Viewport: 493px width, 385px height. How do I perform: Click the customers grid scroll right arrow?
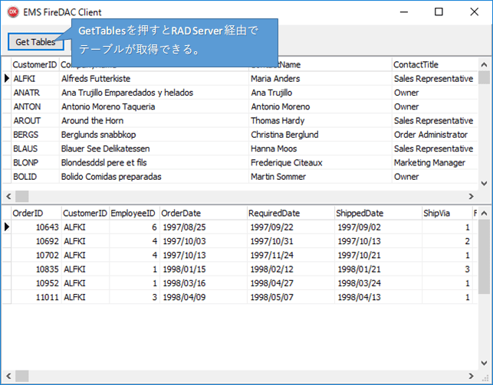click(471, 197)
